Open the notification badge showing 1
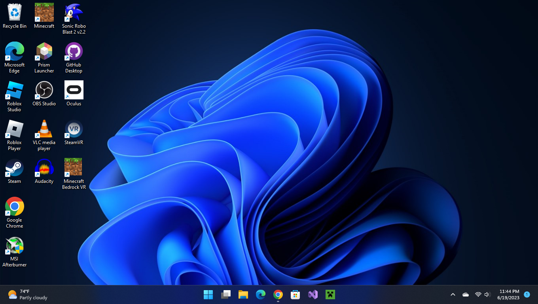The height and width of the screenshot is (304, 538). point(527,294)
